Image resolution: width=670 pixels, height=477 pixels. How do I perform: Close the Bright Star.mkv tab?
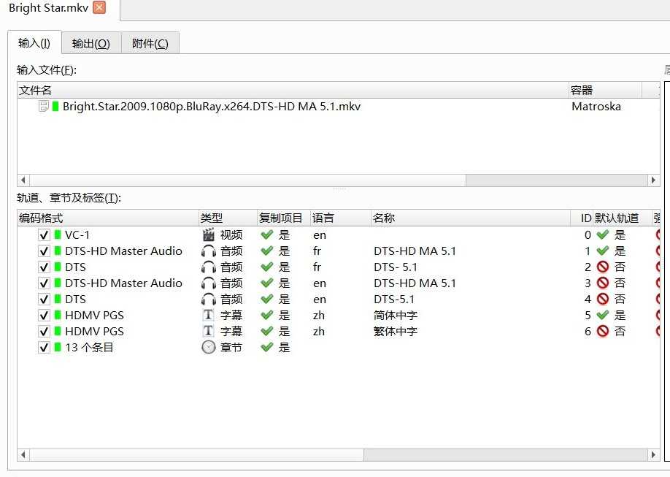coord(99,8)
